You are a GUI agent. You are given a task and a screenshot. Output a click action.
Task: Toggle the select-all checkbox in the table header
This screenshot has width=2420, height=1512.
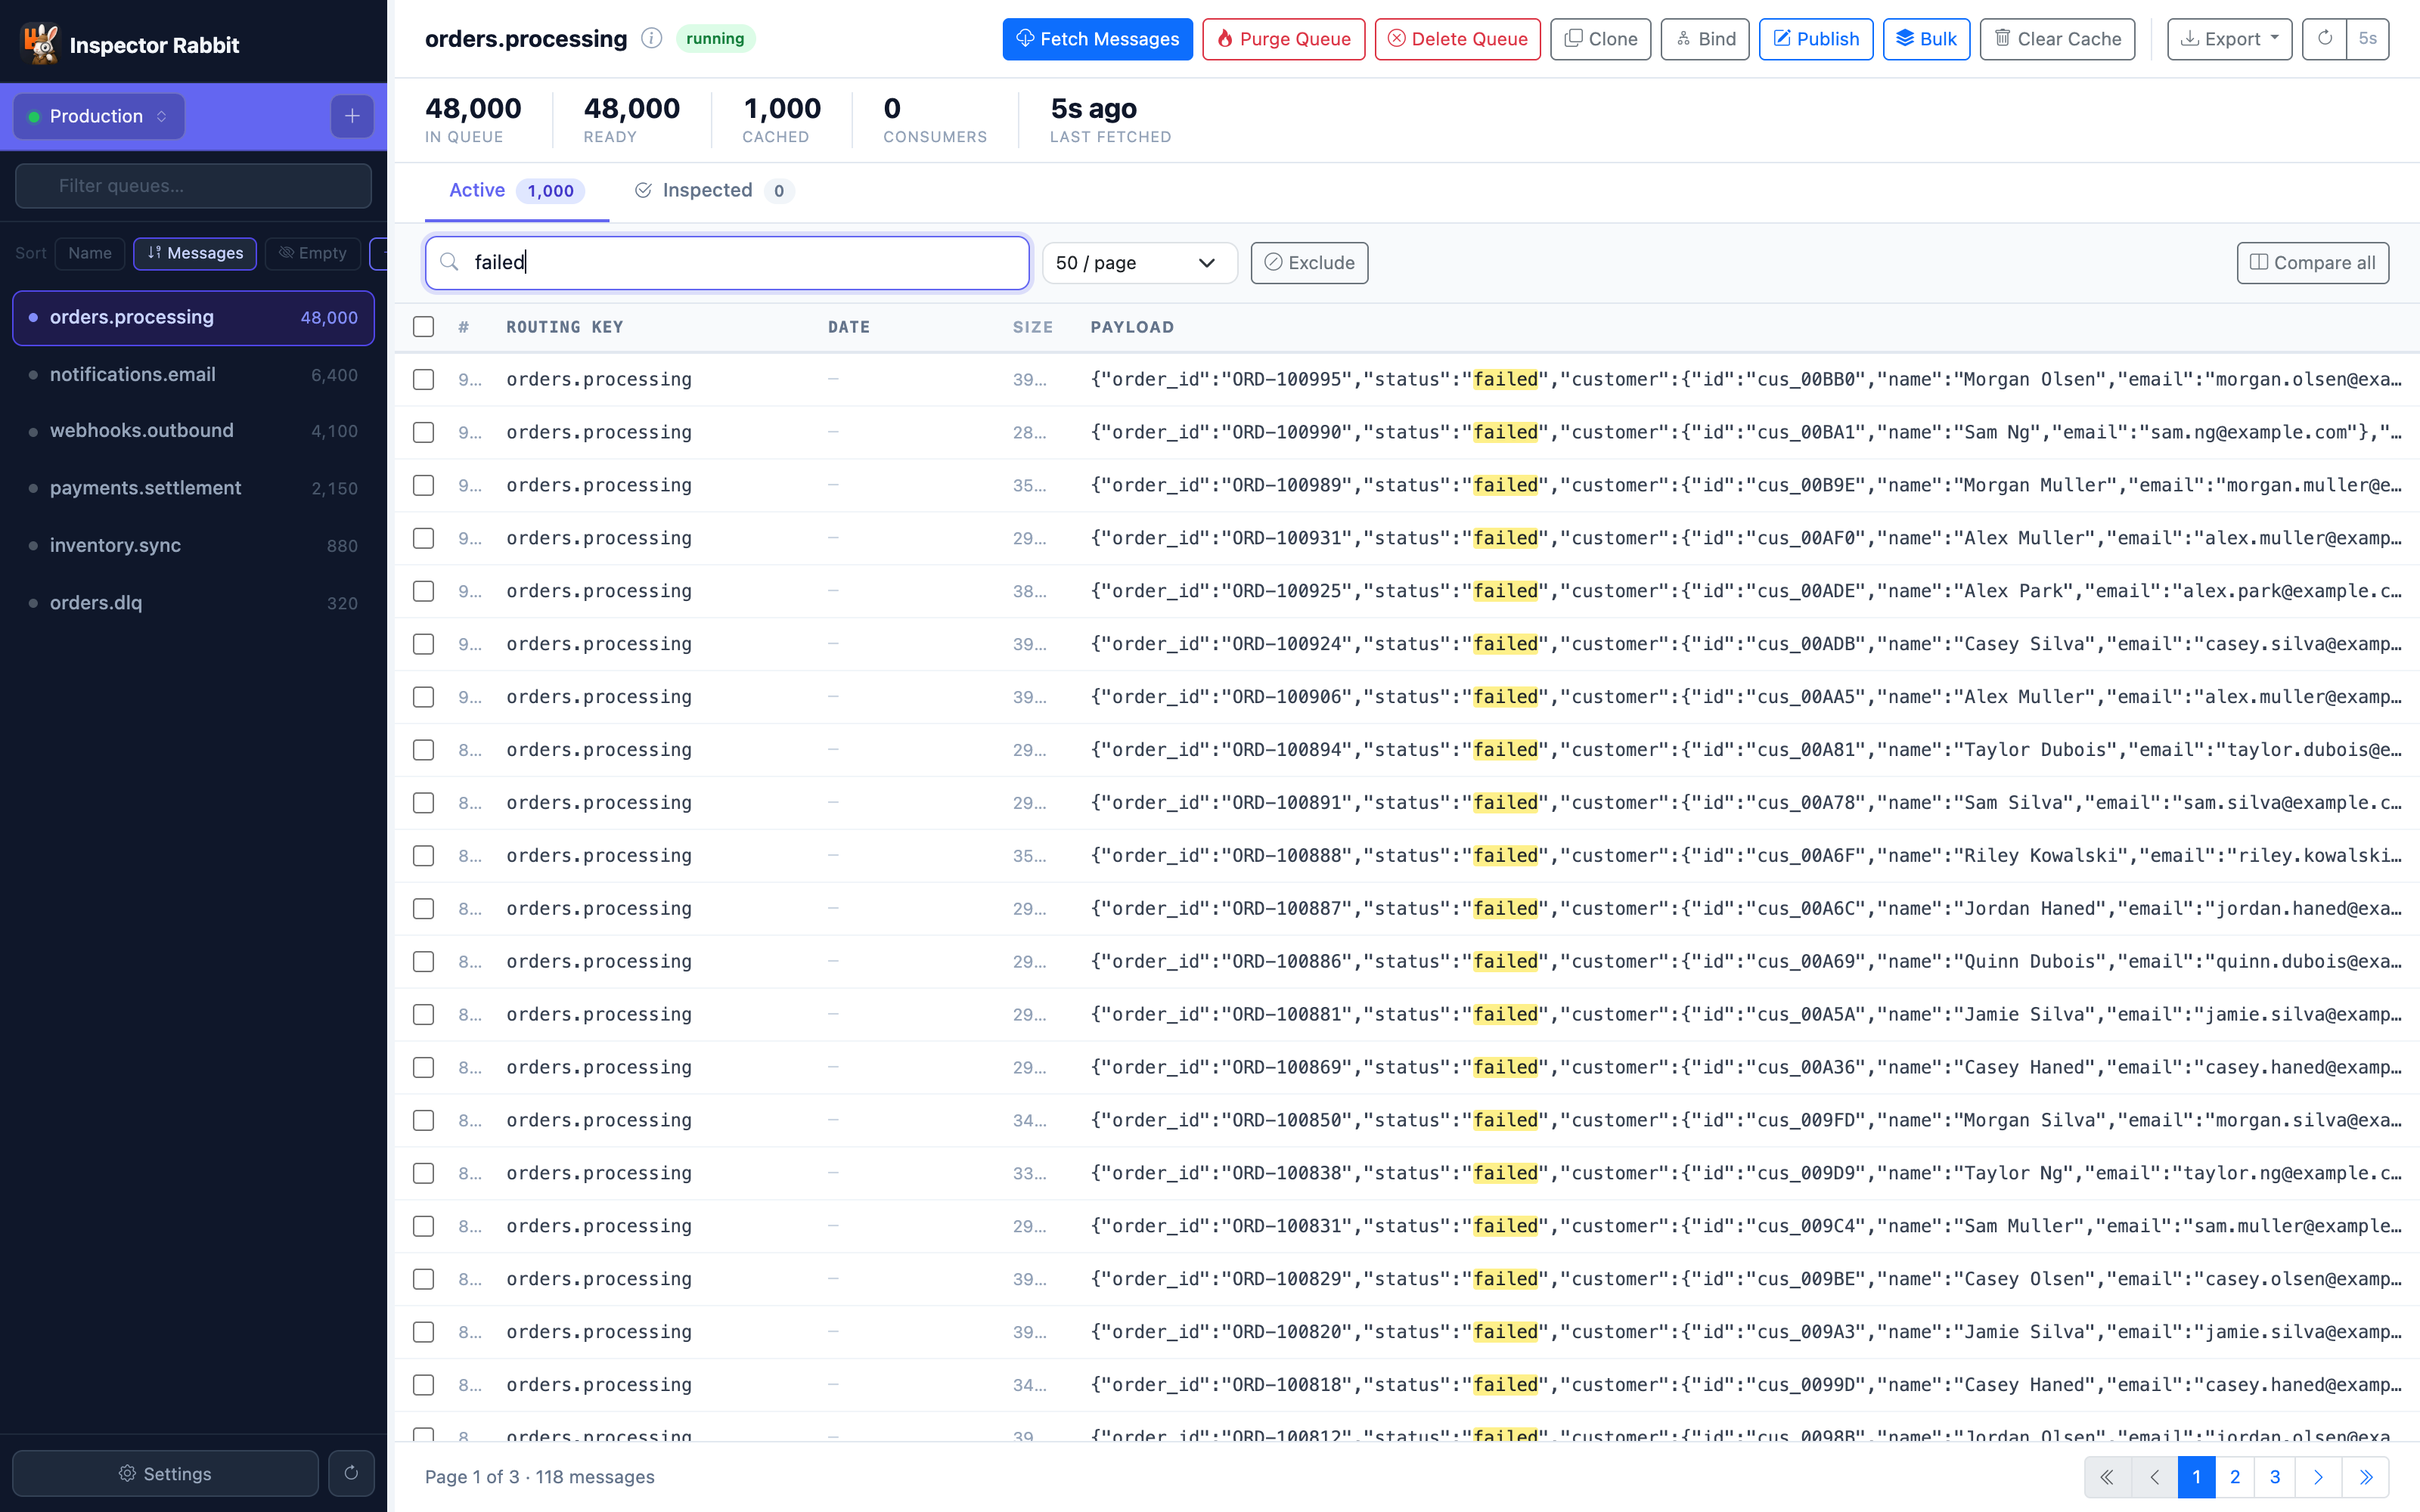pyautogui.click(x=424, y=327)
